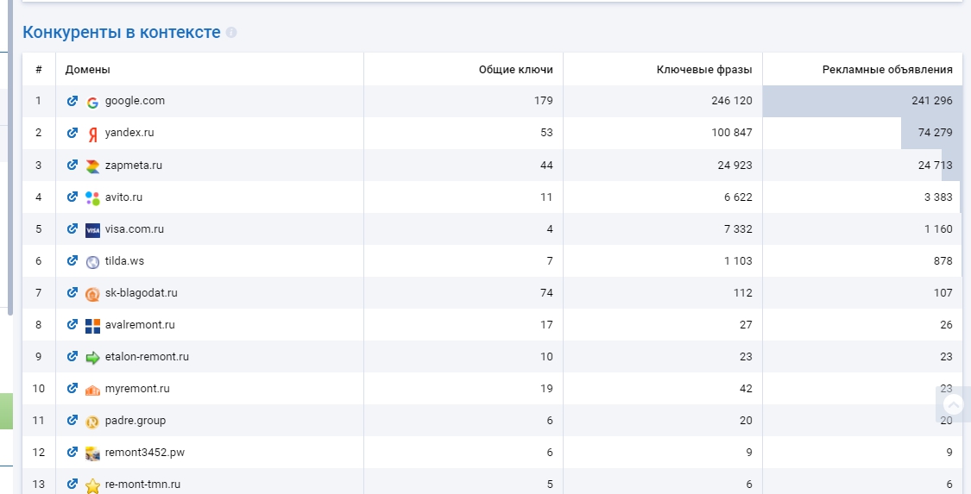Click the # column header
The height and width of the screenshot is (494, 971).
[39, 69]
